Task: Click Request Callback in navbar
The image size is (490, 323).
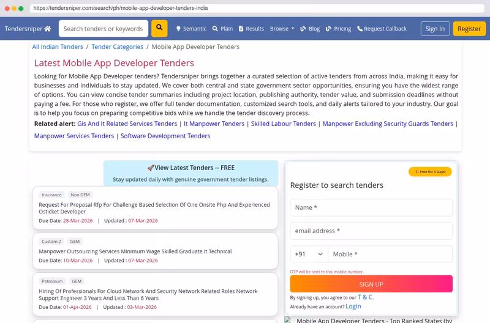Action: (382, 29)
